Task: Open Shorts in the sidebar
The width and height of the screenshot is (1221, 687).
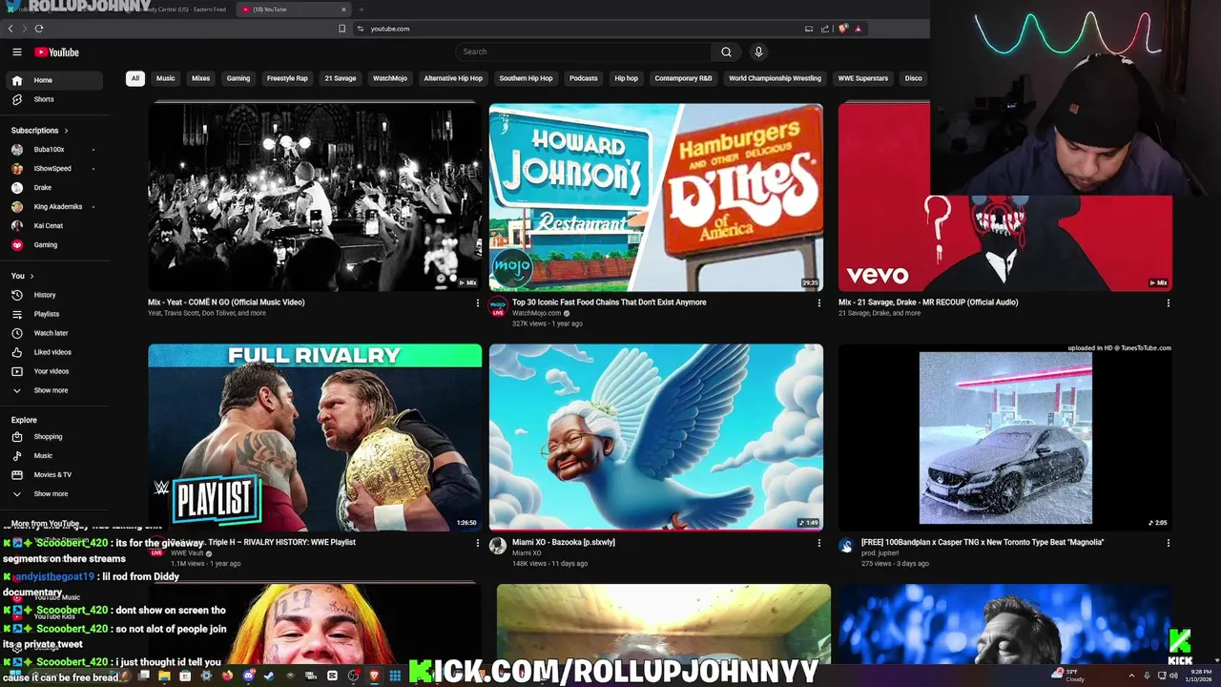Action: point(55,99)
